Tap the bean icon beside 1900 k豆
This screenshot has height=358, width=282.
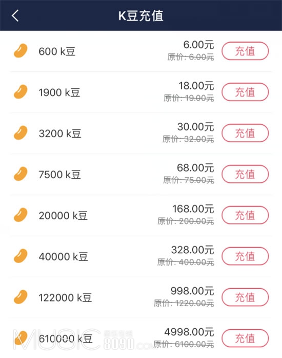tap(21, 92)
